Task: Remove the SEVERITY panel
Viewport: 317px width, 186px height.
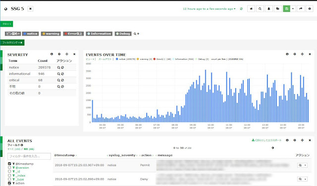Action: (74, 54)
